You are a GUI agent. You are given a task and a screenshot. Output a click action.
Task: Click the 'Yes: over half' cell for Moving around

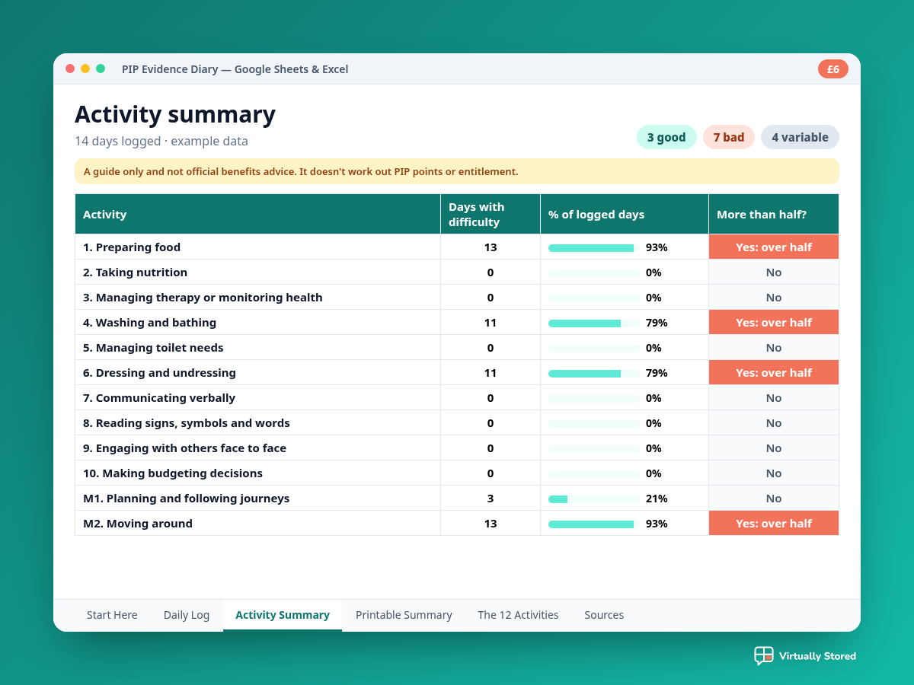pos(774,524)
